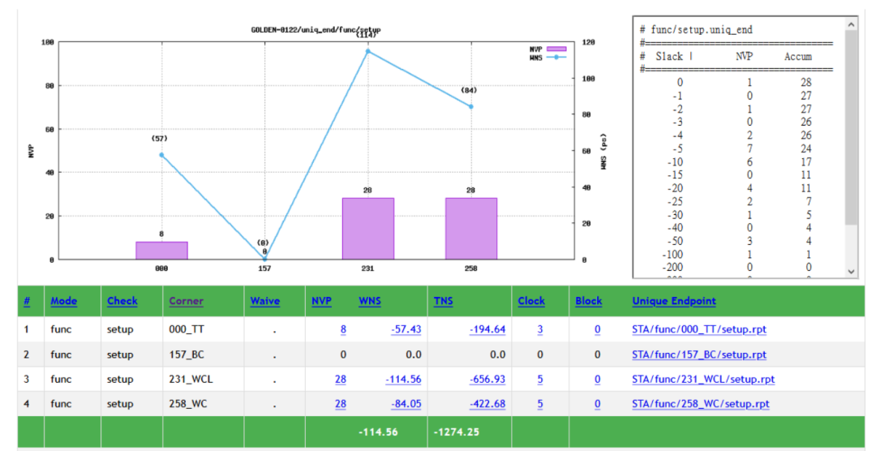This screenshot has width=876, height=451.
Task: Open STA/func/000_TT/setup.rpt report
Action: (699, 329)
